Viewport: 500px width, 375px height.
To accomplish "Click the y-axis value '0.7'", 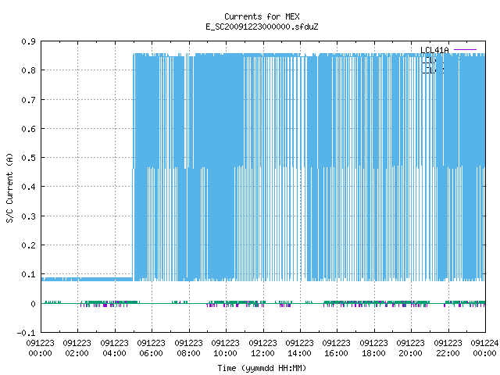I will click(29, 100).
